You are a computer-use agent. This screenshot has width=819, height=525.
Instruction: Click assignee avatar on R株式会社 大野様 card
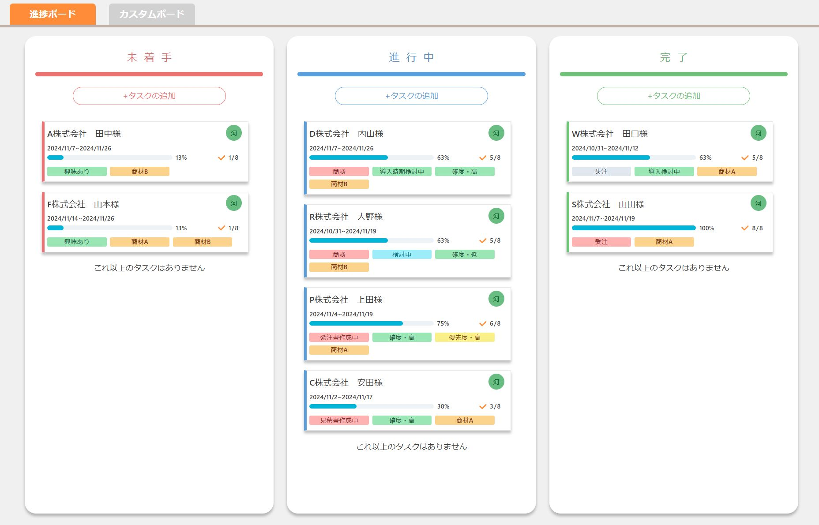point(496,216)
